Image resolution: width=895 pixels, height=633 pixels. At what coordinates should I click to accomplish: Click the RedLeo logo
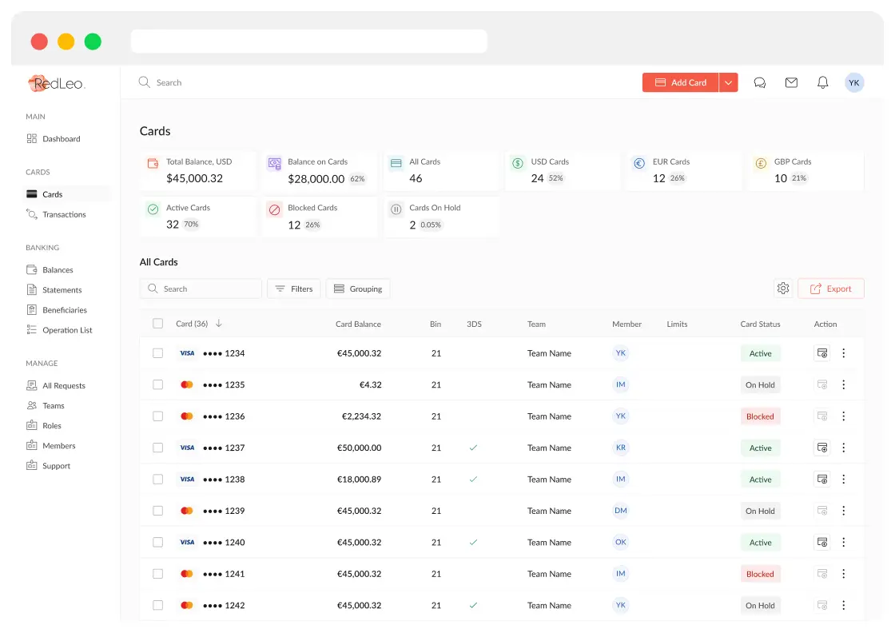pyautogui.click(x=57, y=83)
